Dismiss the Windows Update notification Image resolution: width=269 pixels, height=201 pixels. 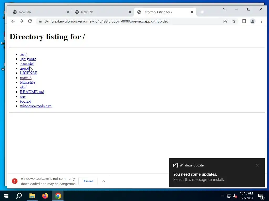pos(257,165)
